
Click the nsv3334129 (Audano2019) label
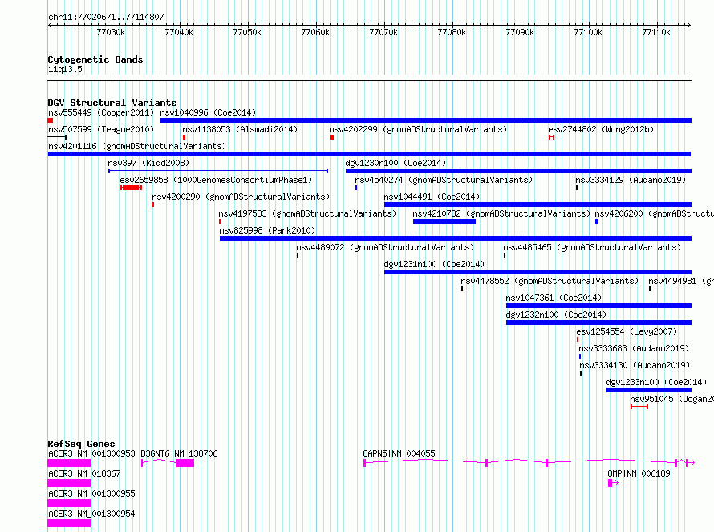pos(631,180)
